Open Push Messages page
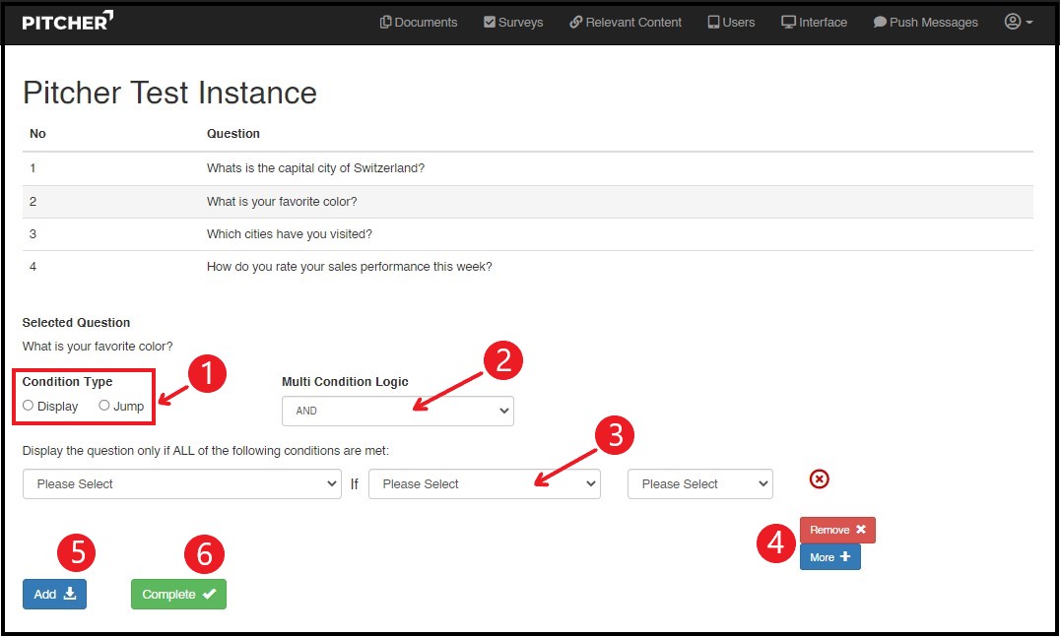The image size is (1060, 637). (925, 22)
